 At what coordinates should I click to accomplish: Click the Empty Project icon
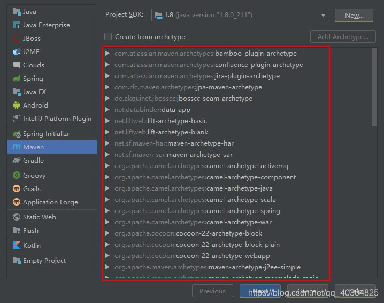tap(17, 260)
